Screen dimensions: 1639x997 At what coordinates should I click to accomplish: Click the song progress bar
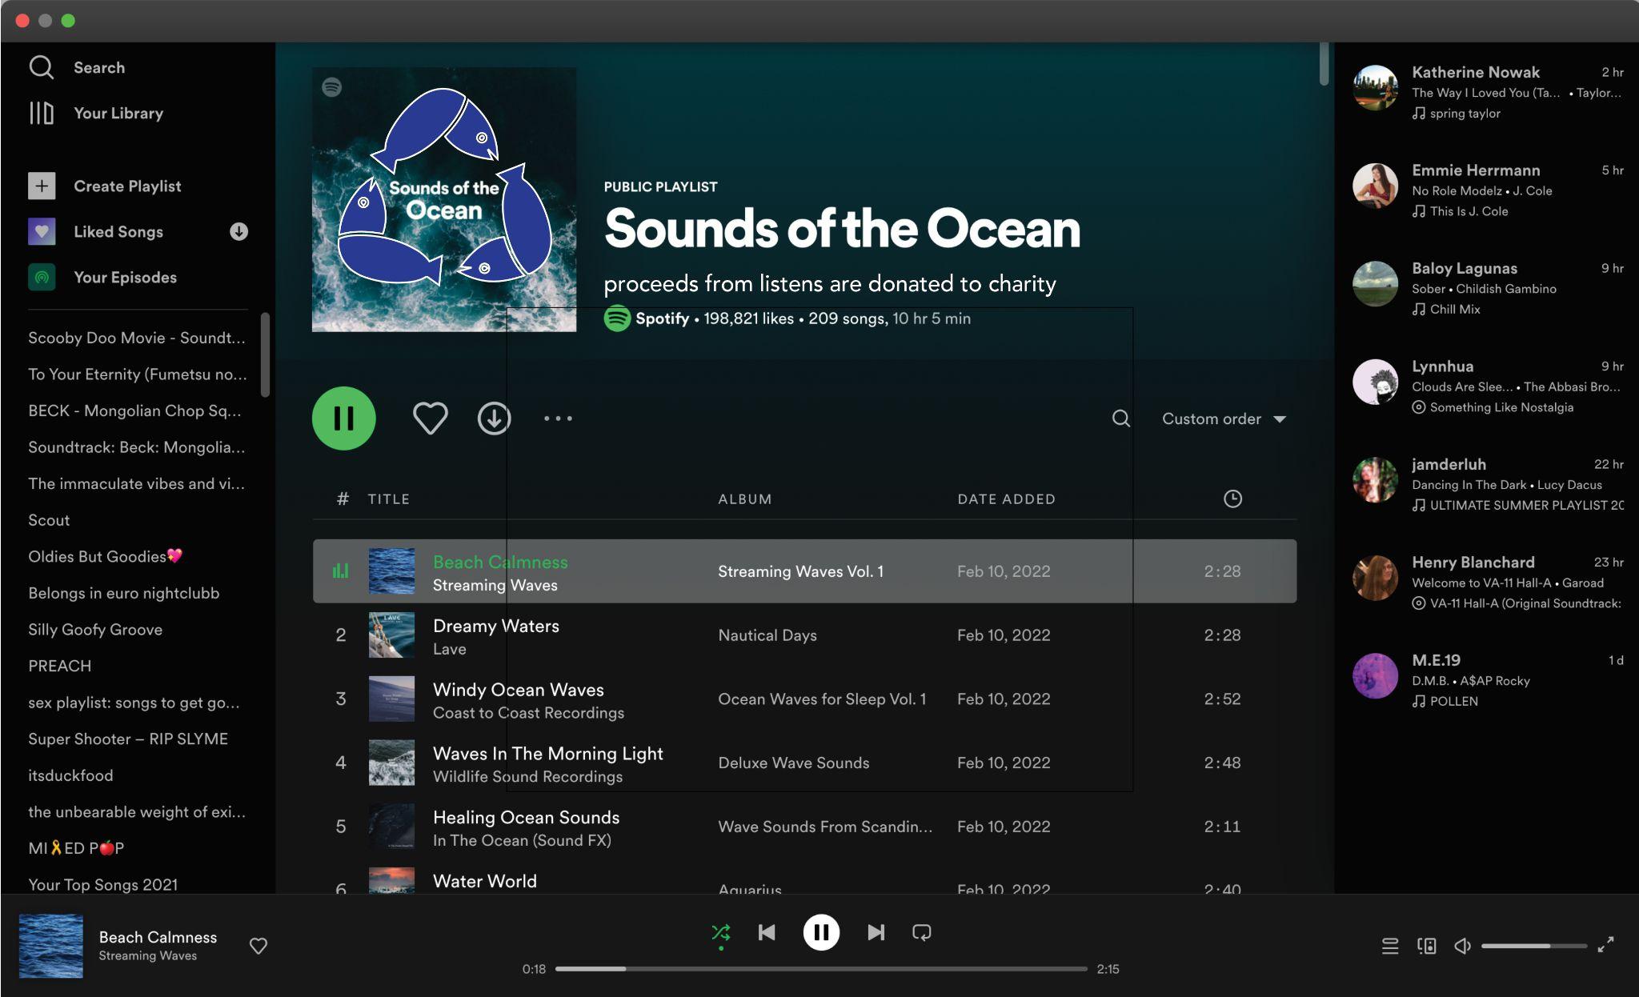click(820, 969)
